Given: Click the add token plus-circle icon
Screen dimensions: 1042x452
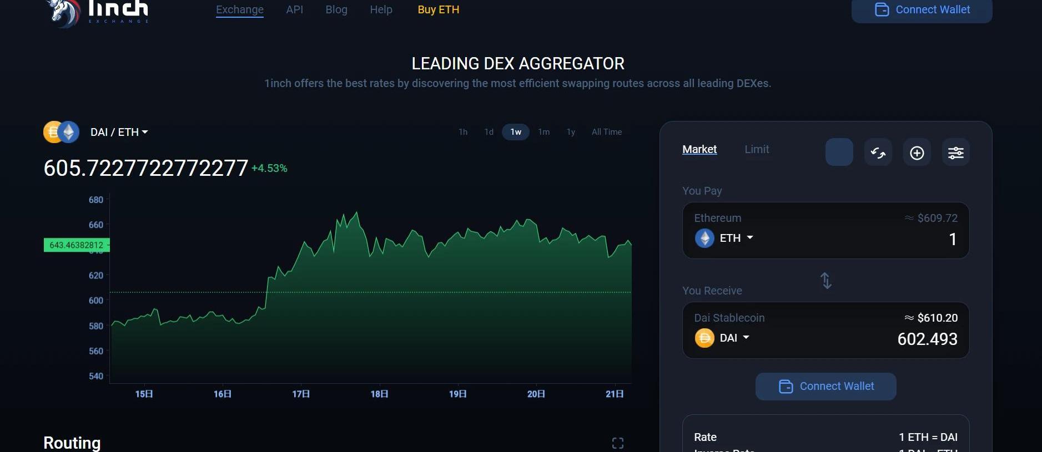Looking at the screenshot, I should (x=917, y=153).
